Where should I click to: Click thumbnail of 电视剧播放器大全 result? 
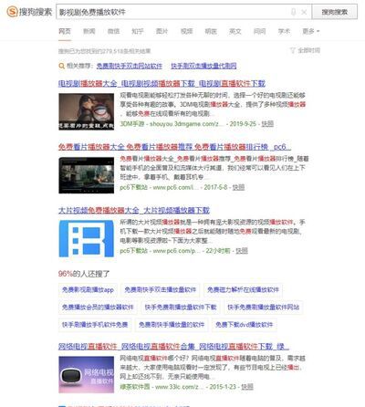[87, 111]
